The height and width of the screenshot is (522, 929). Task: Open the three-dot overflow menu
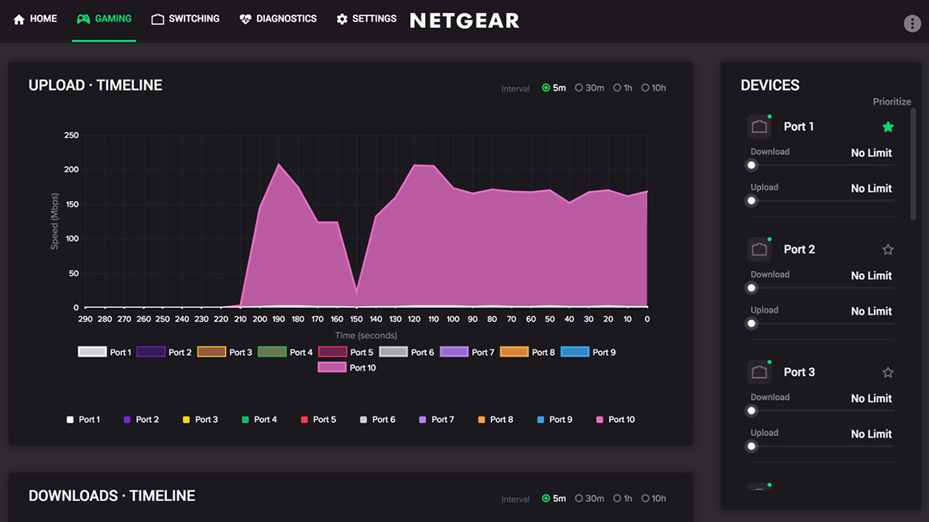(912, 23)
